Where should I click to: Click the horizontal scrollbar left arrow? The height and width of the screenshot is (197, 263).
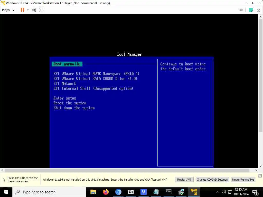2,171
